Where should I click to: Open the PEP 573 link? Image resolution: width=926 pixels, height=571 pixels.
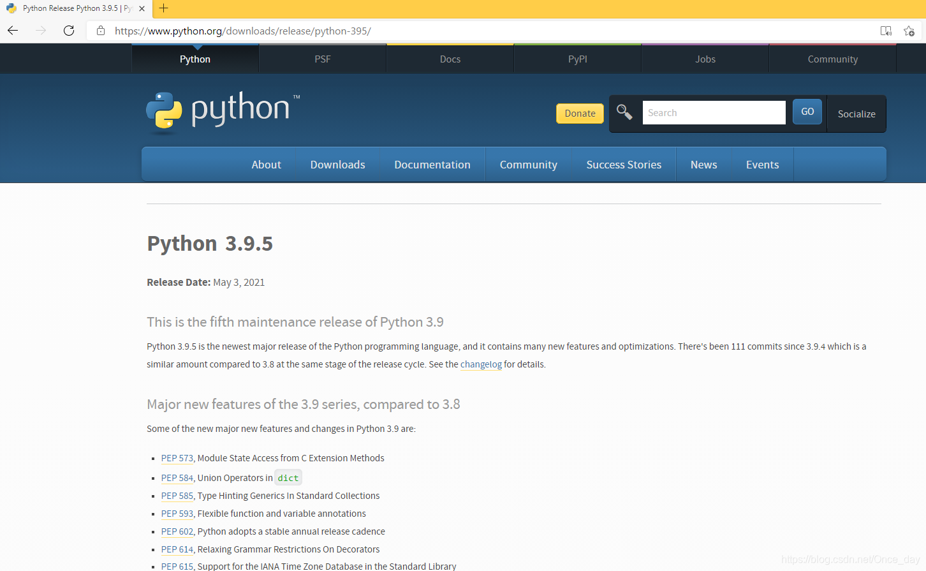coord(177,458)
